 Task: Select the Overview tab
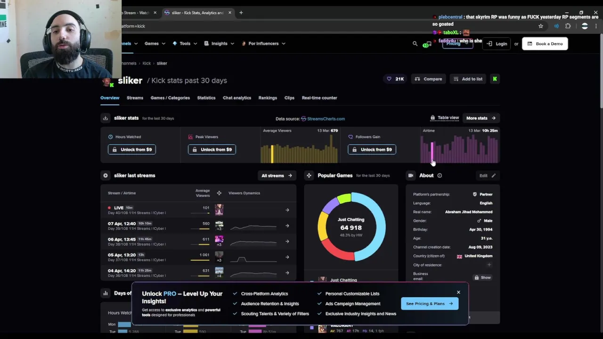tap(110, 98)
